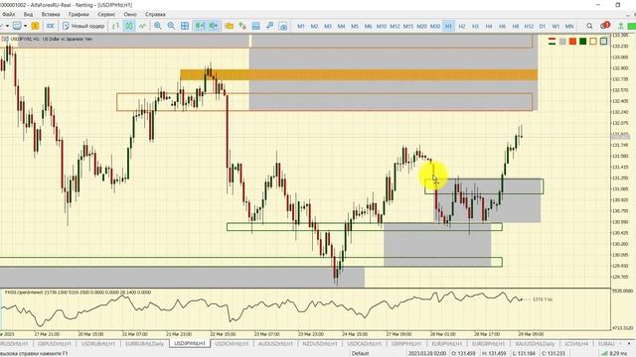
Task: Open the Справка menu
Action: click(x=155, y=14)
